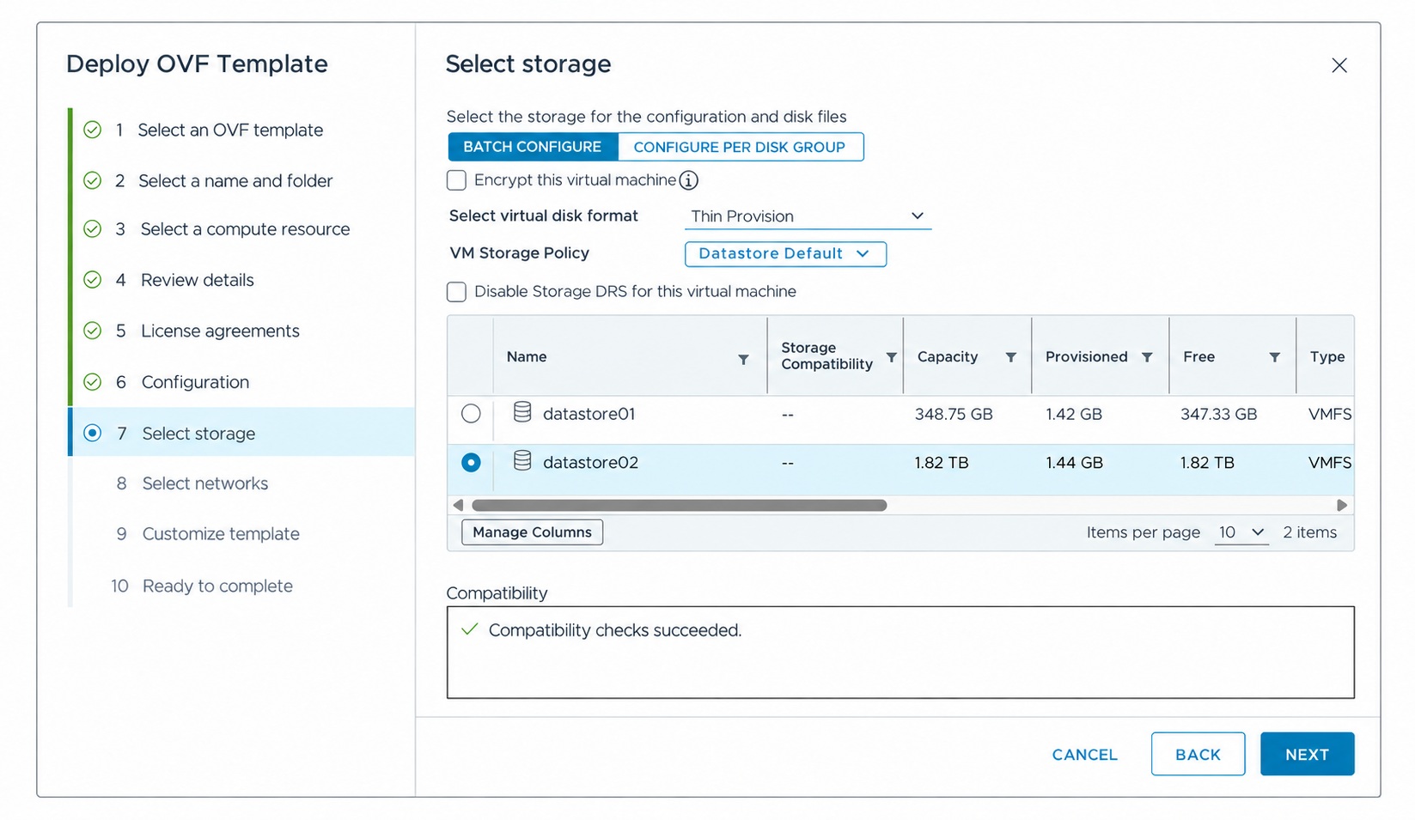The image size is (1415, 820).
Task: Click the 1.42 GB provisioned cell
Action: (x=1074, y=414)
